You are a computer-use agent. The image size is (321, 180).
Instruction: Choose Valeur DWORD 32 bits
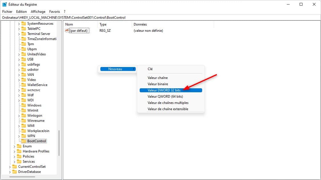pyautogui.click(x=171, y=90)
